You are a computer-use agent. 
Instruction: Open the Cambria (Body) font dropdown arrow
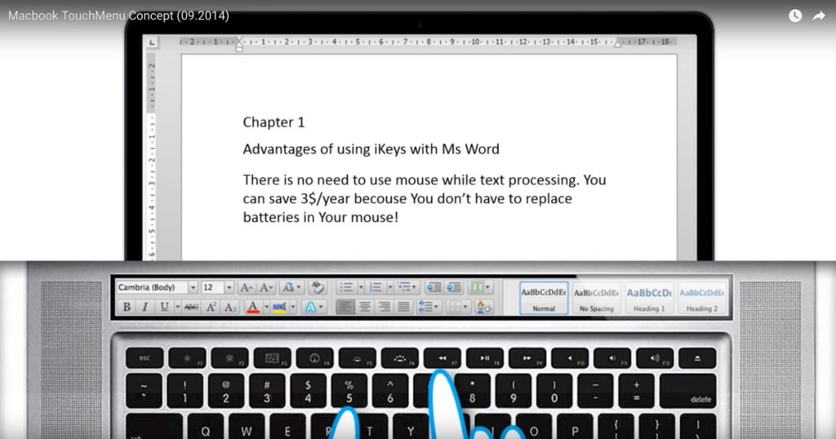click(193, 288)
